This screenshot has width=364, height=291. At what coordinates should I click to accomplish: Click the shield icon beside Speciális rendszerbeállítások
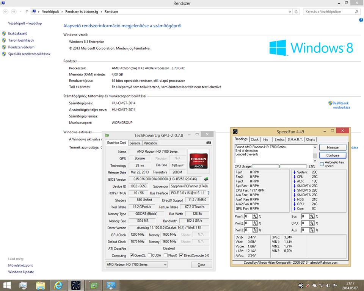coord(4,54)
